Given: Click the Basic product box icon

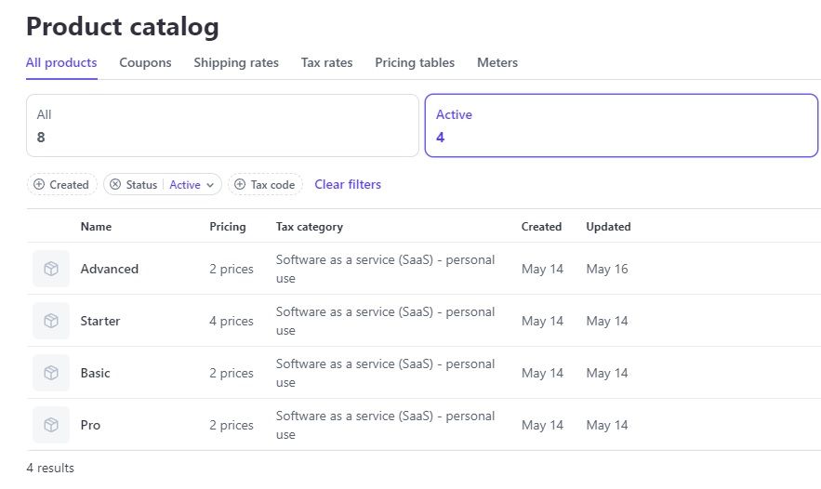Looking at the screenshot, I should 51,373.
